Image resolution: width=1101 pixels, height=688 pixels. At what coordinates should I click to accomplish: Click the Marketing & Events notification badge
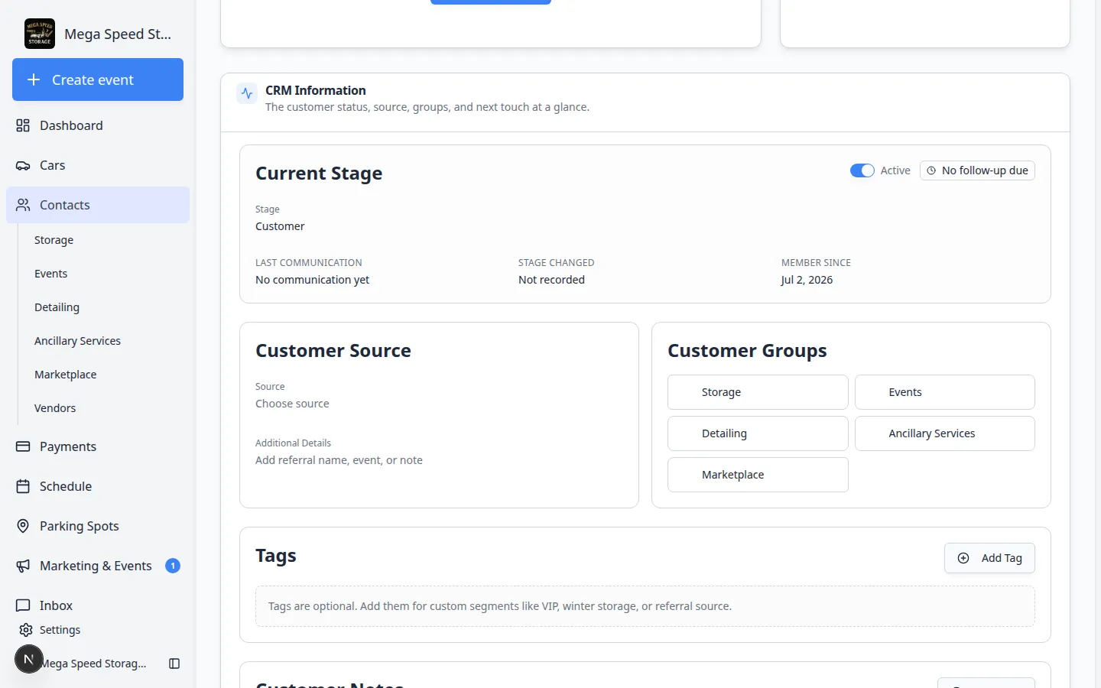click(x=173, y=566)
